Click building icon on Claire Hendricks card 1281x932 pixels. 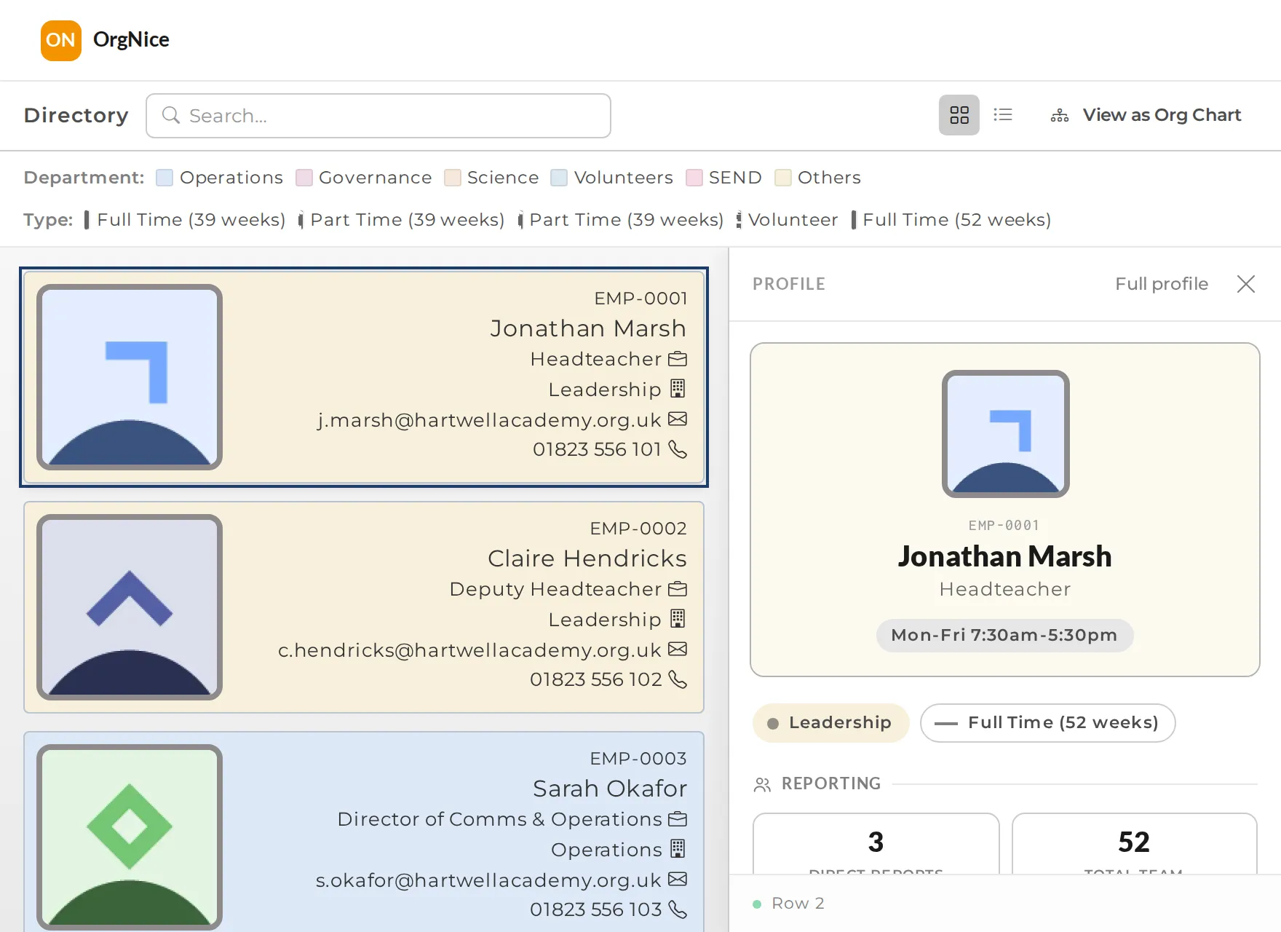(x=678, y=619)
